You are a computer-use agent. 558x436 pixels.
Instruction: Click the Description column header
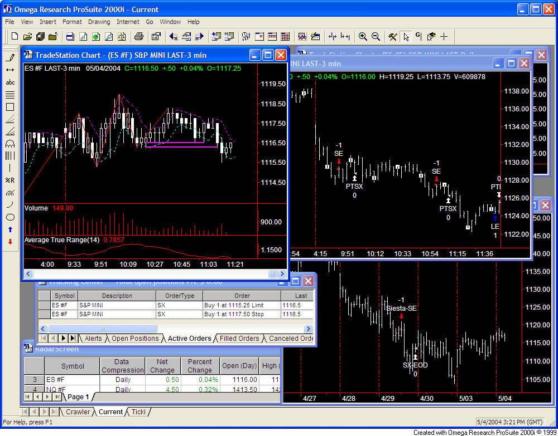117,296
